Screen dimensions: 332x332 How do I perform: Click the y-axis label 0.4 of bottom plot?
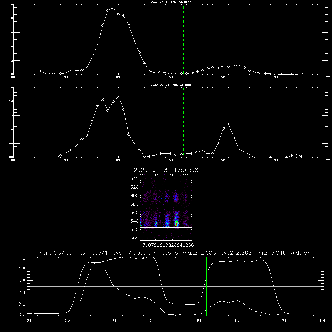click(x=22, y=292)
